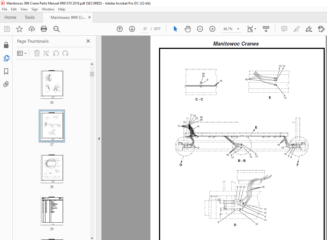This screenshot has width=327, height=240.
Task: Click the security lock icon in sidebar
Action: pyautogui.click(x=6, y=45)
